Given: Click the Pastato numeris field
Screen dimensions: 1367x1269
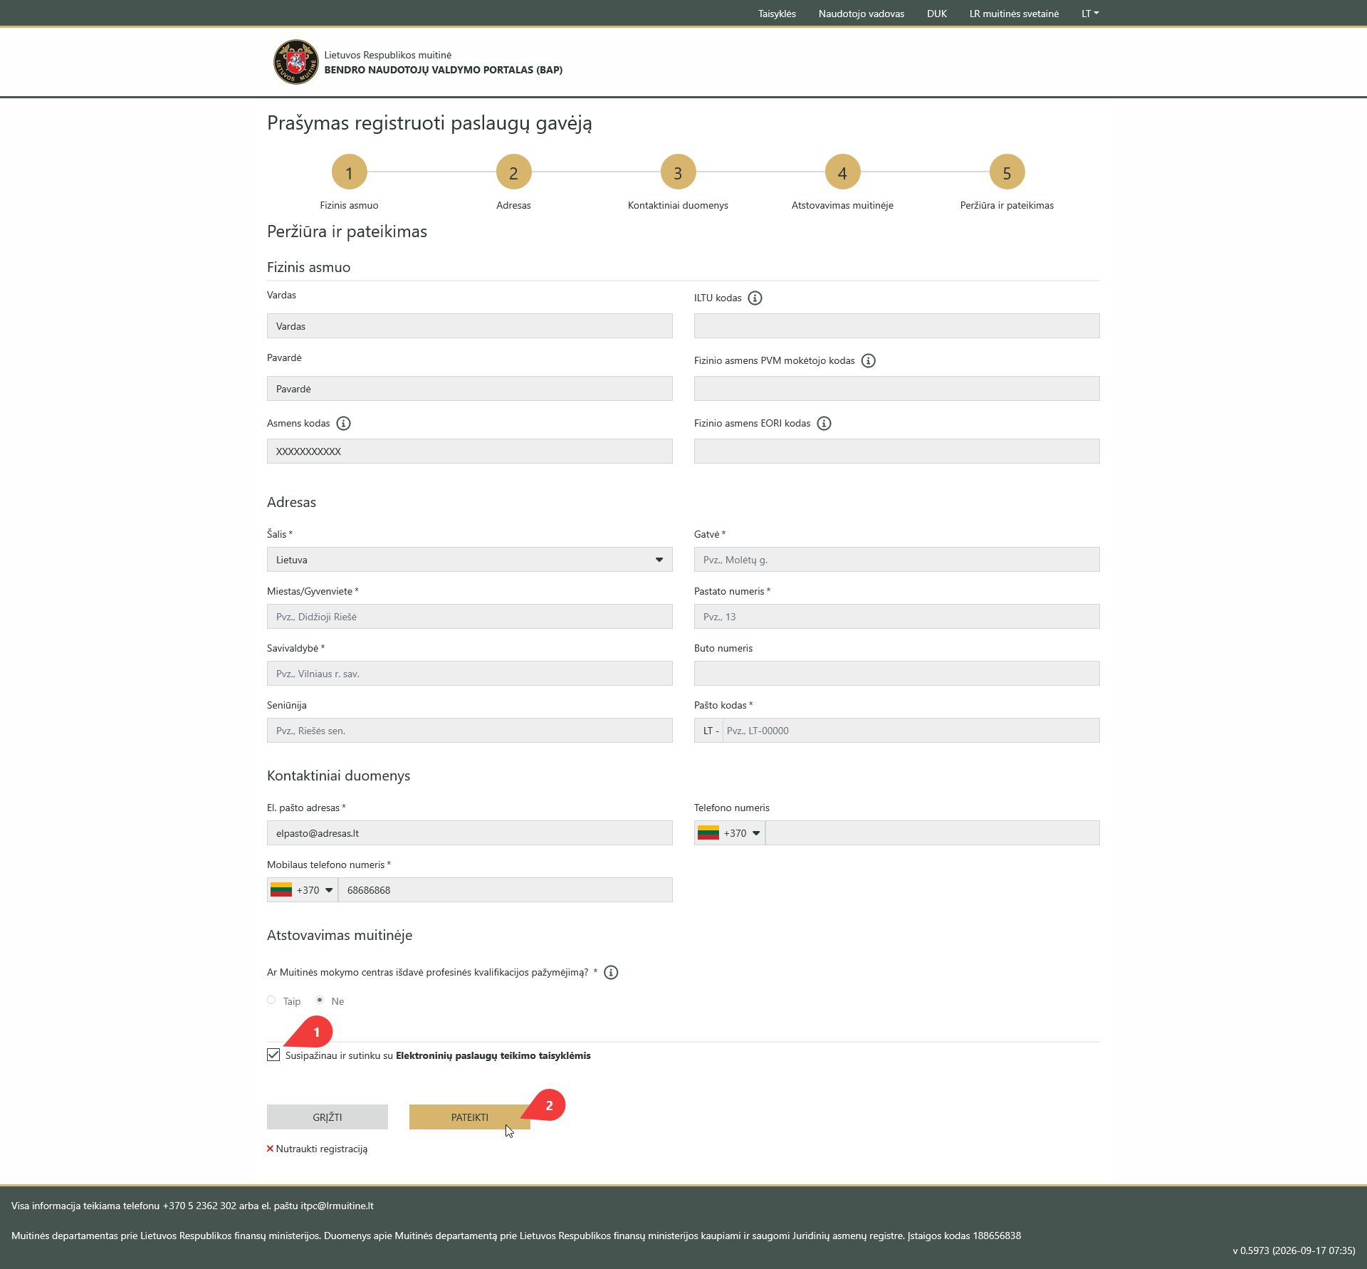Looking at the screenshot, I should pyautogui.click(x=897, y=617).
